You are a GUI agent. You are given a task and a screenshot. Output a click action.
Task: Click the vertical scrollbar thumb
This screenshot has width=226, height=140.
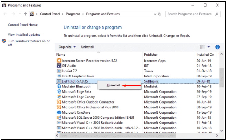pyautogui.click(x=222, y=78)
